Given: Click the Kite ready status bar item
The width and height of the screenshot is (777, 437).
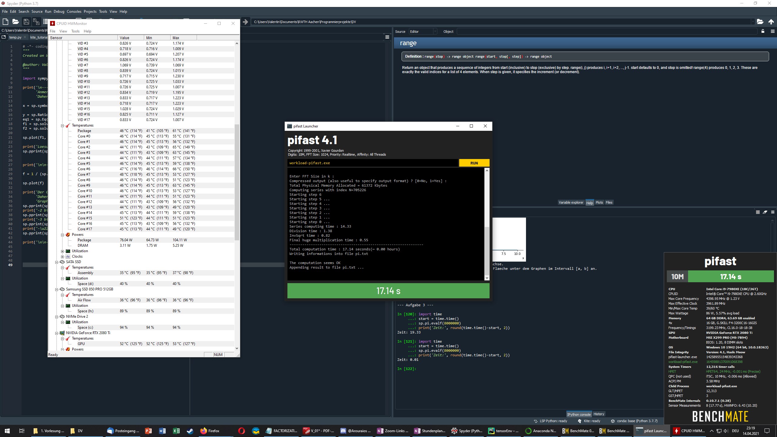Looking at the screenshot, I should [589, 421].
